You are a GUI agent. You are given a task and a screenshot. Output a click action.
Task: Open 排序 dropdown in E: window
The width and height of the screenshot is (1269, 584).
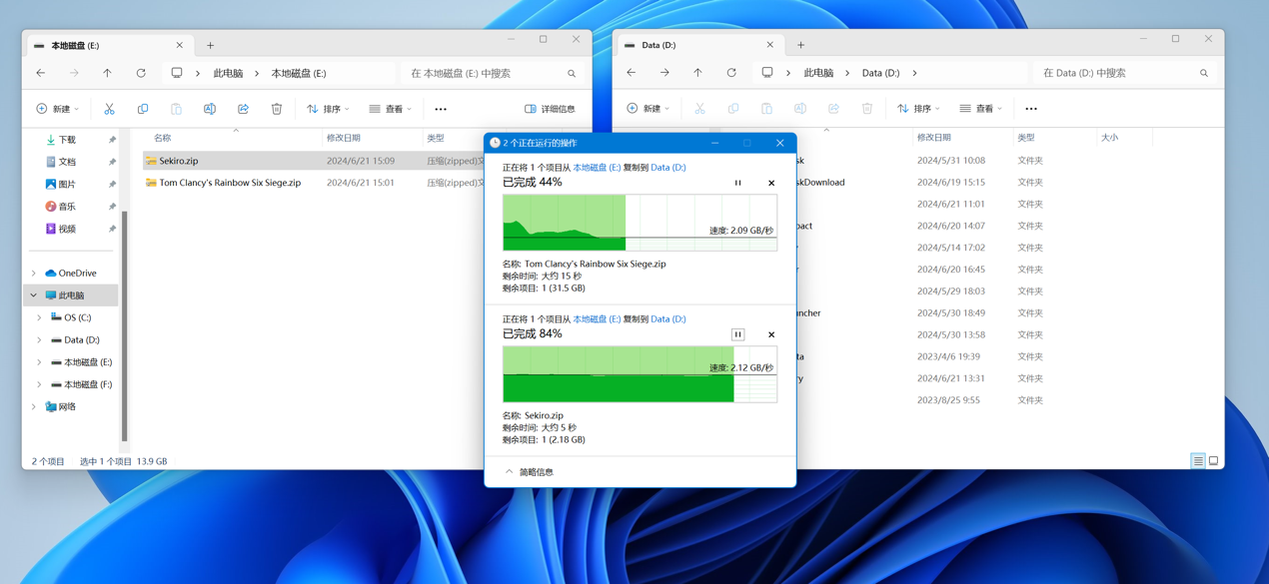328,109
